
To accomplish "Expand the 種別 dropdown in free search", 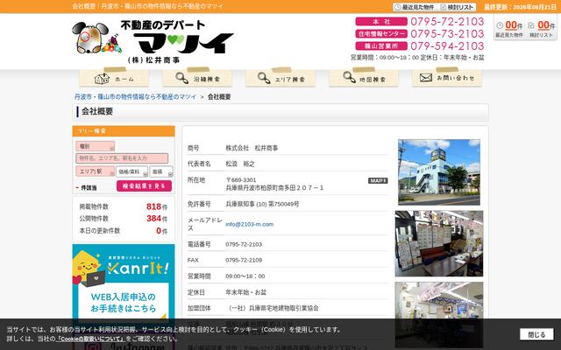I will coord(96,146).
